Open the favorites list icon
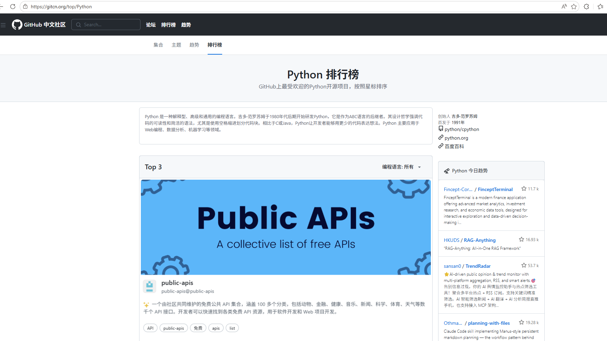Viewport: 607px width, 341px height. point(600,7)
